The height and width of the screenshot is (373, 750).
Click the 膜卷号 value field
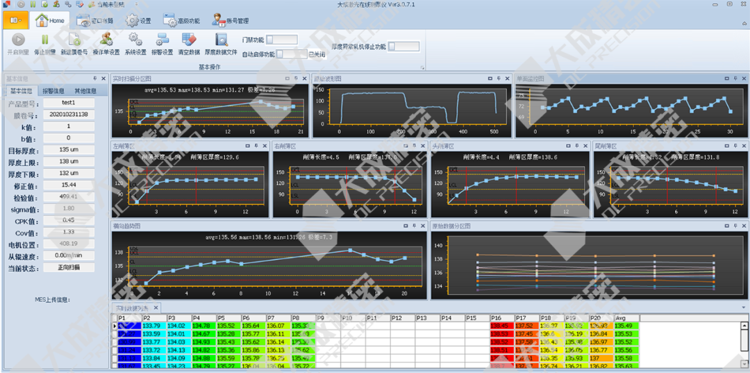tap(68, 115)
